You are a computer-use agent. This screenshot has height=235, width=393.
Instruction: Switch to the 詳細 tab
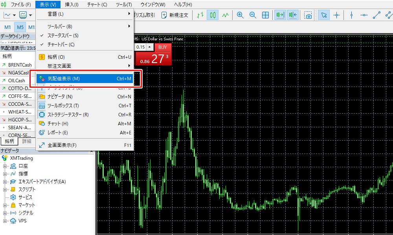tap(27, 141)
